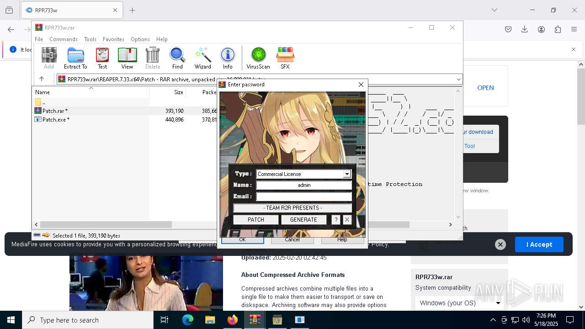Click the PATCH button

[x=256, y=220]
